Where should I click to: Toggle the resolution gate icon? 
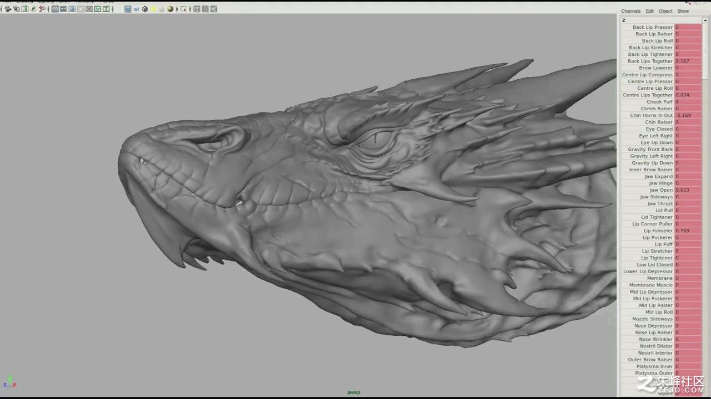click(72, 9)
